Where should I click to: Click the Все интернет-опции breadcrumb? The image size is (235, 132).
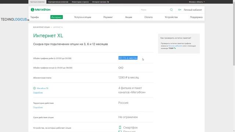click(41, 27)
